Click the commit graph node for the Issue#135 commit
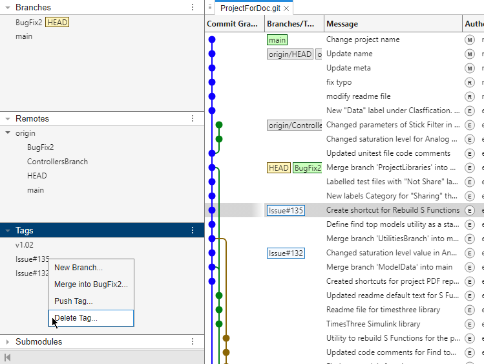The width and height of the screenshot is (484, 364). point(212,210)
